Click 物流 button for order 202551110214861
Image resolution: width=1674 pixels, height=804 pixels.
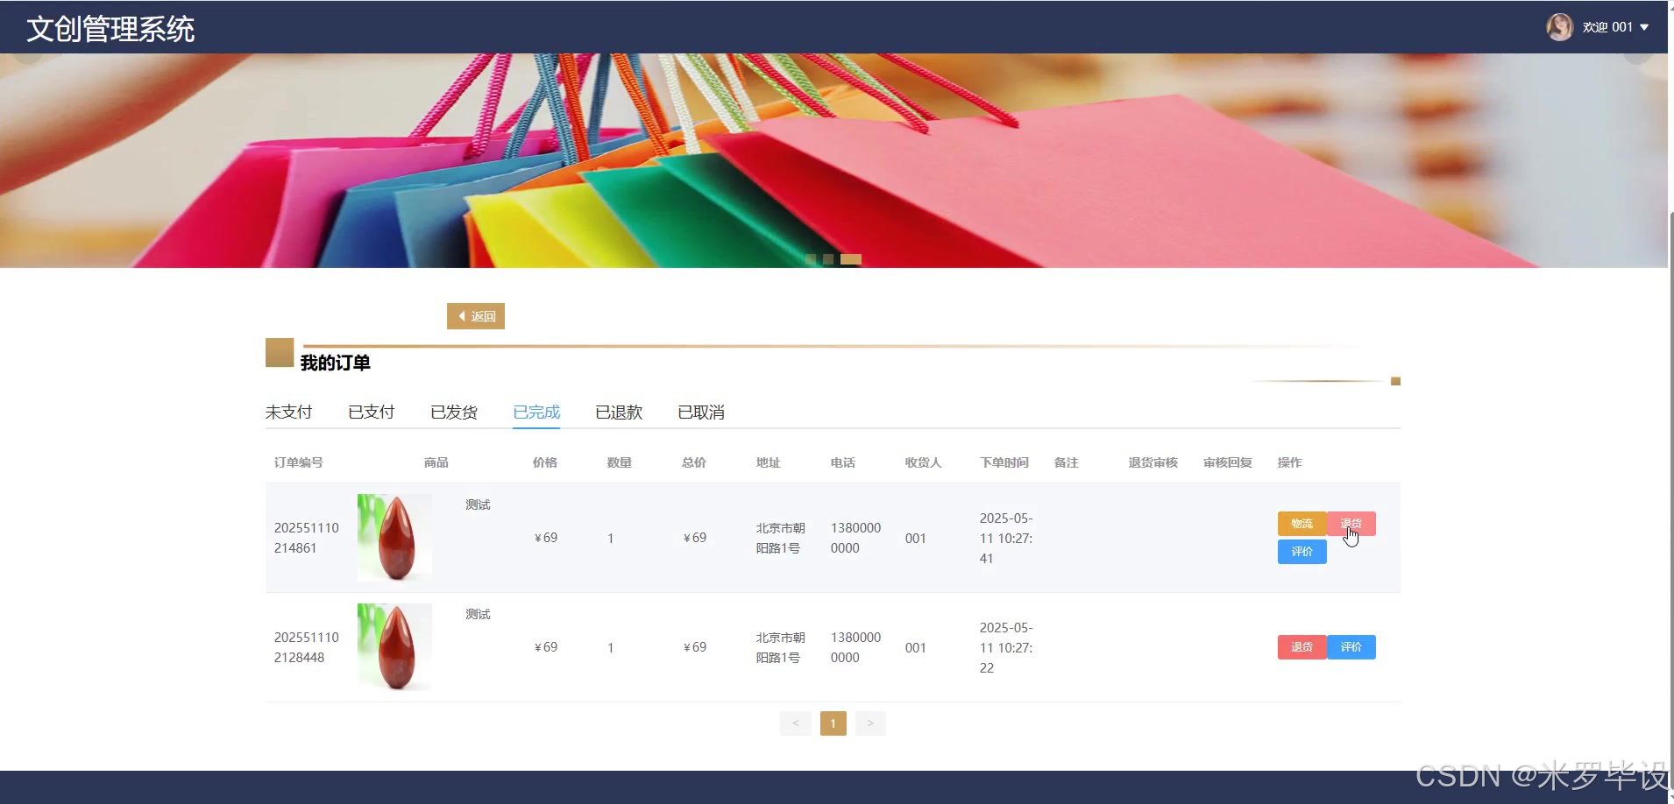1302,524
